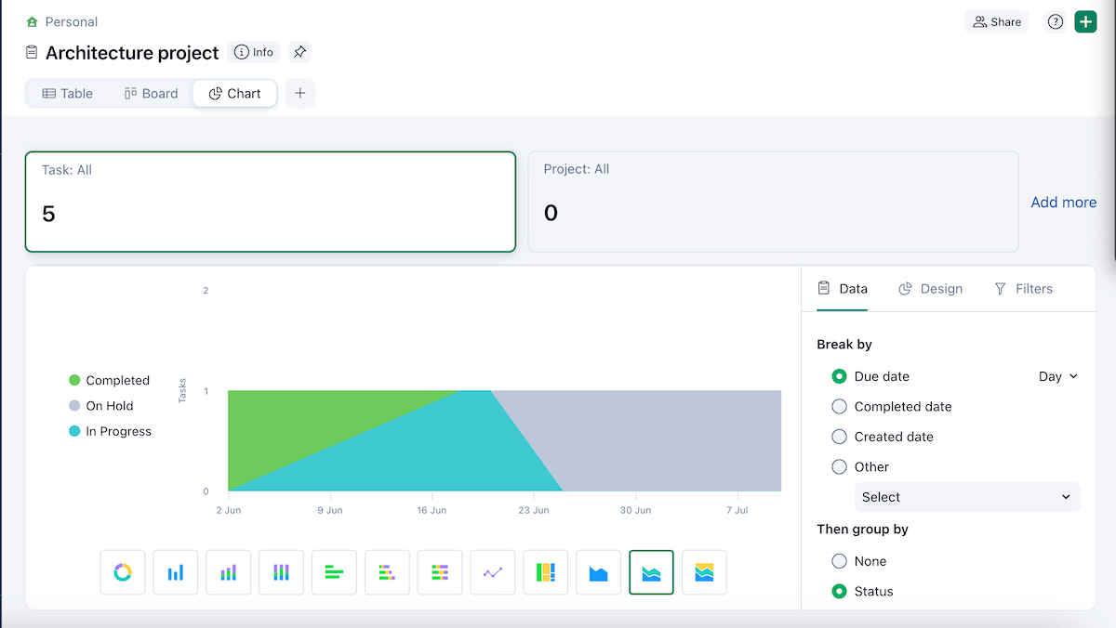This screenshot has width=1116, height=628.
Task: Open the Share dialog
Action: click(x=996, y=21)
